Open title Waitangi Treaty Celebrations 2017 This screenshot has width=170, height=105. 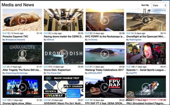[104, 70]
